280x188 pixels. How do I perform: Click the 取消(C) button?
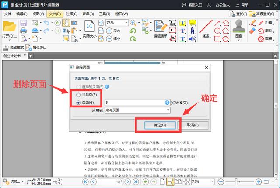[193, 125]
